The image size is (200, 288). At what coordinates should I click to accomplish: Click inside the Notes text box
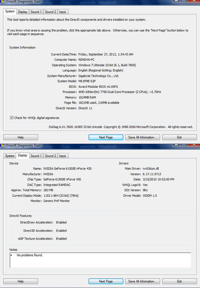pos(100,260)
